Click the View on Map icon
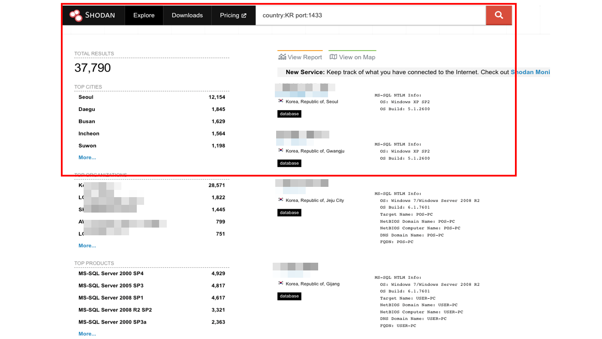 (x=333, y=57)
